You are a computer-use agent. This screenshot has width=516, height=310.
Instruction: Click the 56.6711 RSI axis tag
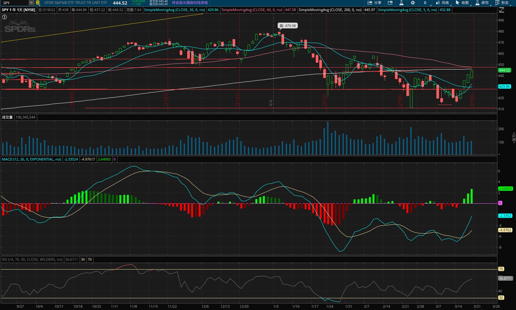tap(505, 278)
